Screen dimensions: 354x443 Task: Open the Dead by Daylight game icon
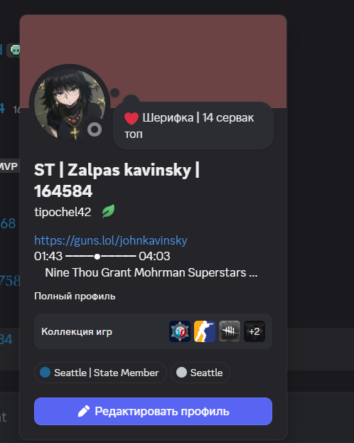click(x=229, y=331)
